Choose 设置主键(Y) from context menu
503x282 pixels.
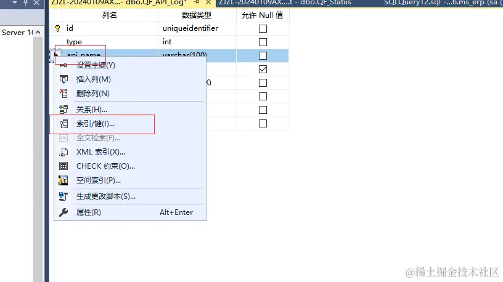tap(130, 65)
